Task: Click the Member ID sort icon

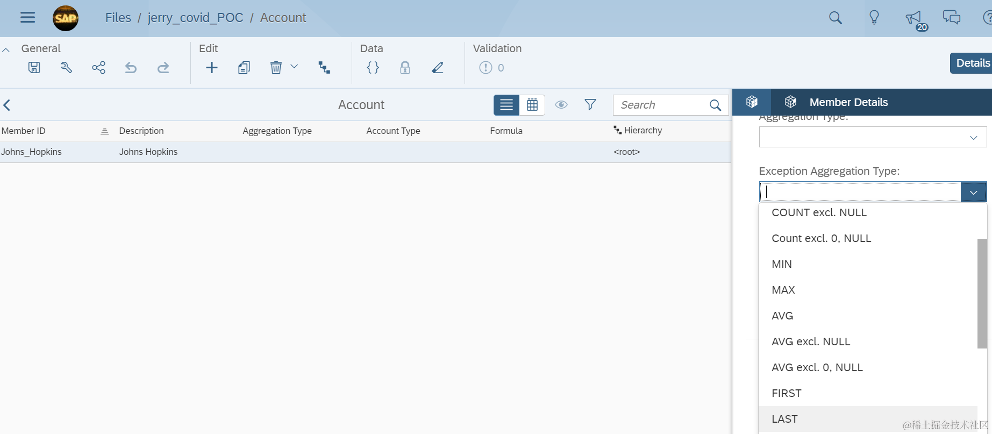Action: coord(105,131)
